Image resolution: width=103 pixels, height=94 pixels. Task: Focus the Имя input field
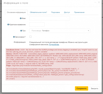(x=49, y=18)
